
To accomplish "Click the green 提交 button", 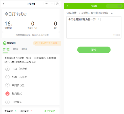I will (94, 50).
